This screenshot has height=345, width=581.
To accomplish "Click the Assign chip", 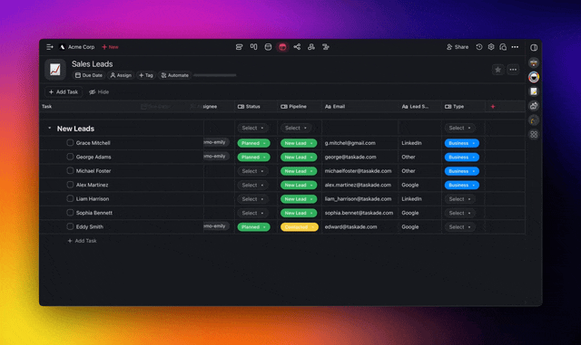I will [121, 75].
